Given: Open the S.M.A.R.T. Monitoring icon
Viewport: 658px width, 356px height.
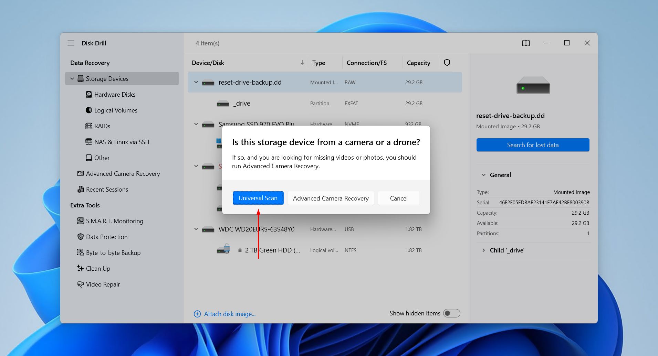Looking at the screenshot, I should coord(81,221).
